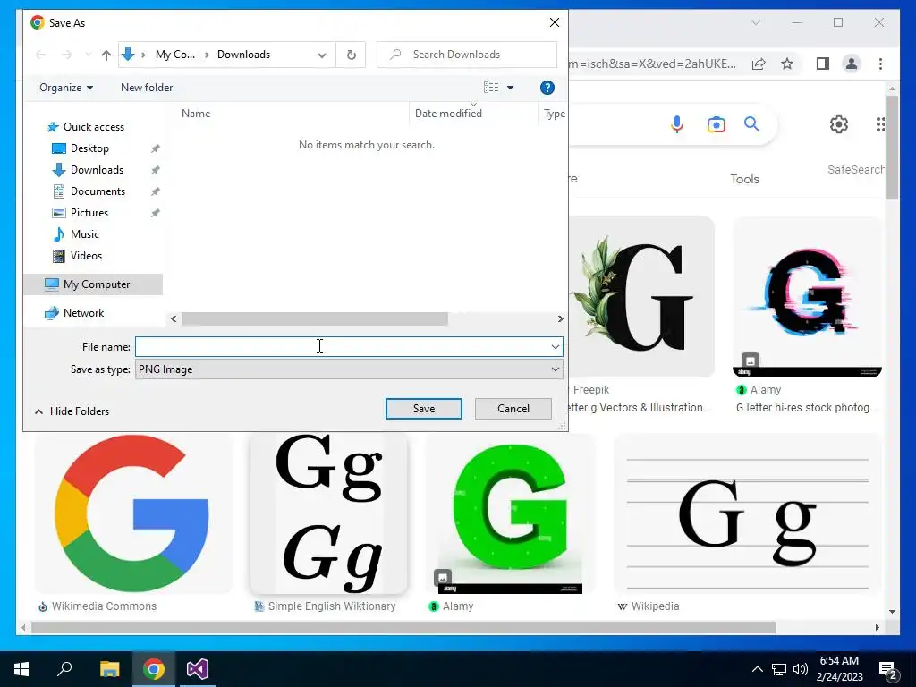Show hidden system tray icons

point(757,669)
